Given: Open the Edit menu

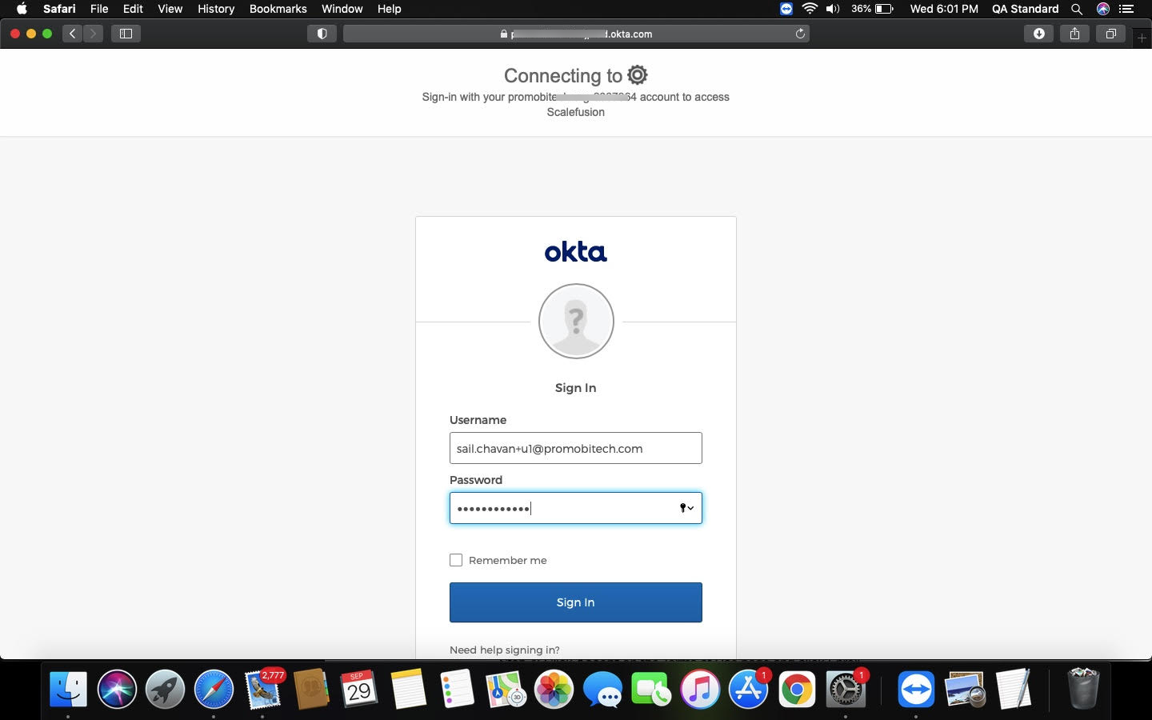Looking at the screenshot, I should [133, 9].
